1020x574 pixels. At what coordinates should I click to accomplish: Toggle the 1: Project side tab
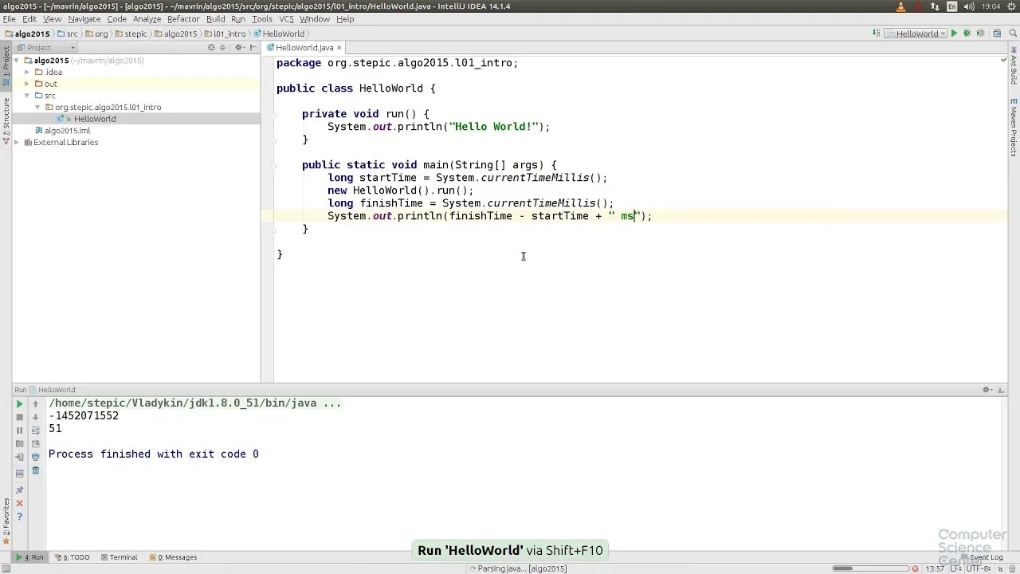click(x=6, y=67)
